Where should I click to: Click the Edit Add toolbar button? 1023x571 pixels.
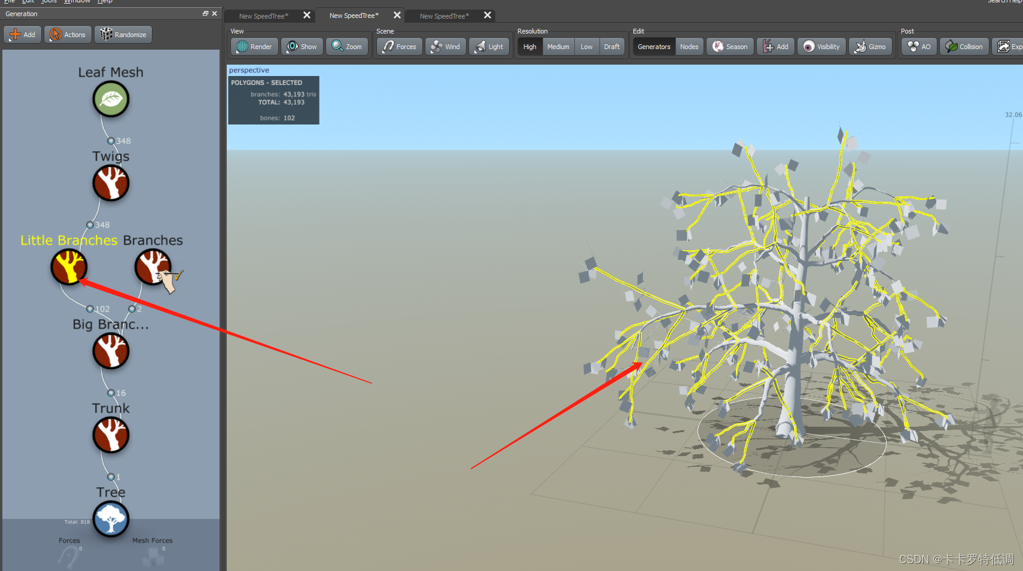point(775,47)
